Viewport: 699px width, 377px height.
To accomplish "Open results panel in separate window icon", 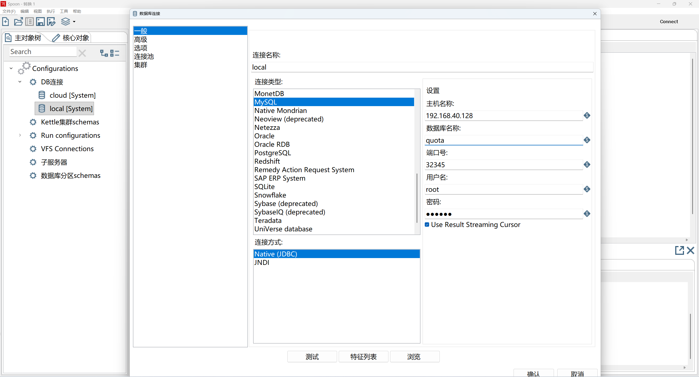I will (x=679, y=250).
